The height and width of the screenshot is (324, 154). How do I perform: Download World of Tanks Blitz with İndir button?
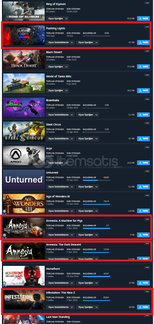(x=143, y=90)
